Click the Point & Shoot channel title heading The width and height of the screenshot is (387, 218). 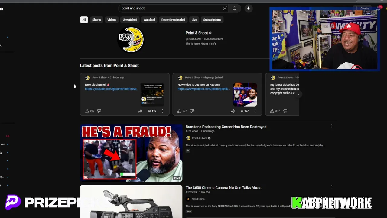tap(197, 33)
